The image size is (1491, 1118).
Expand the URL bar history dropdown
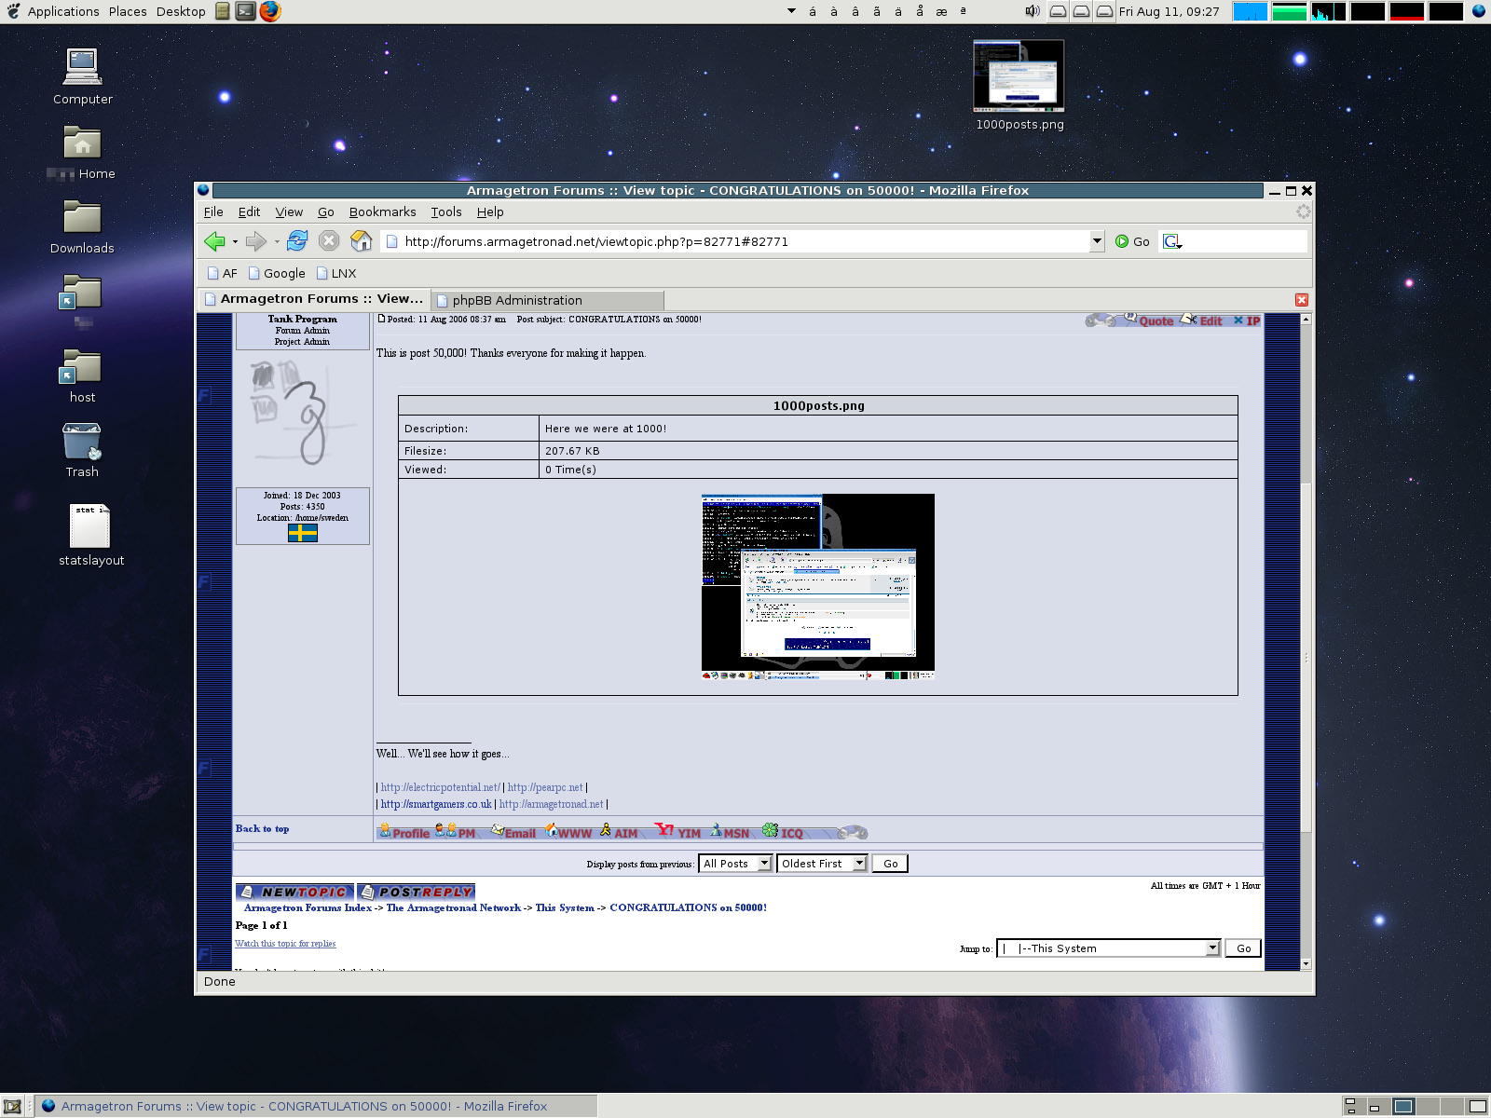(1097, 241)
